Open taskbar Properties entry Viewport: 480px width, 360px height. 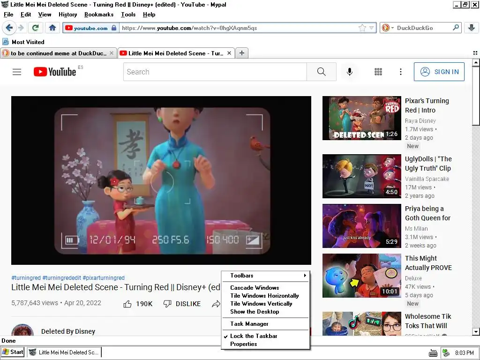[x=265, y=344]
